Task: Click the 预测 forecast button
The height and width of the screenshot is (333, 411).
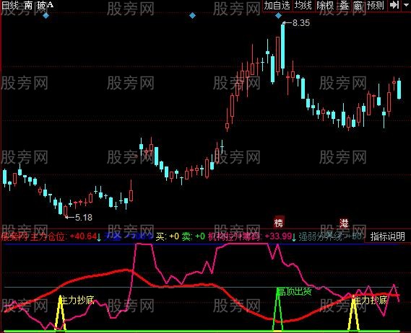Action: click(x=376, y=6)
